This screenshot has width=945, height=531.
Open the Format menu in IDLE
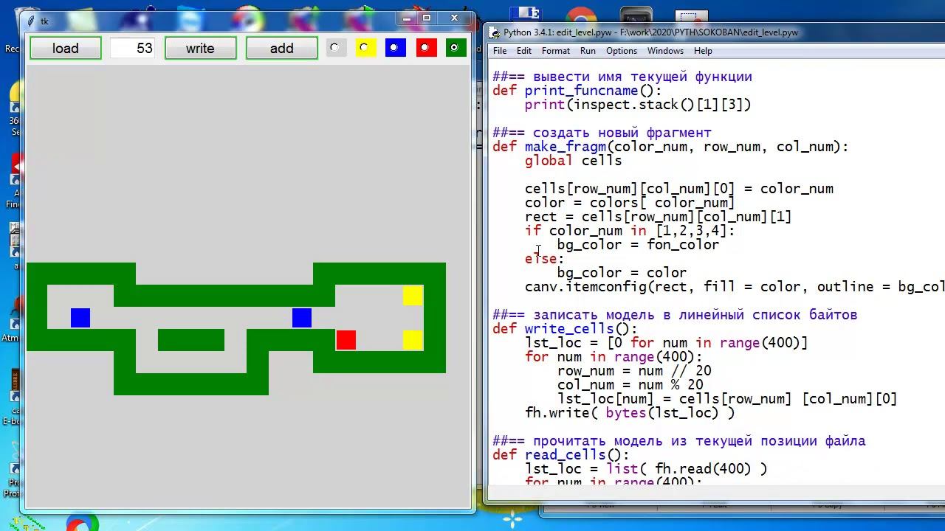coord(556,51)
